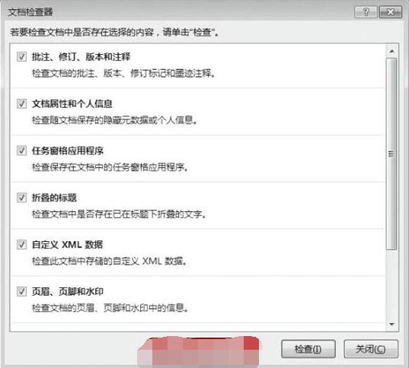409x368 pixels.
Task: Click the vertical scrollbar thumb
Action: (391, 154)
